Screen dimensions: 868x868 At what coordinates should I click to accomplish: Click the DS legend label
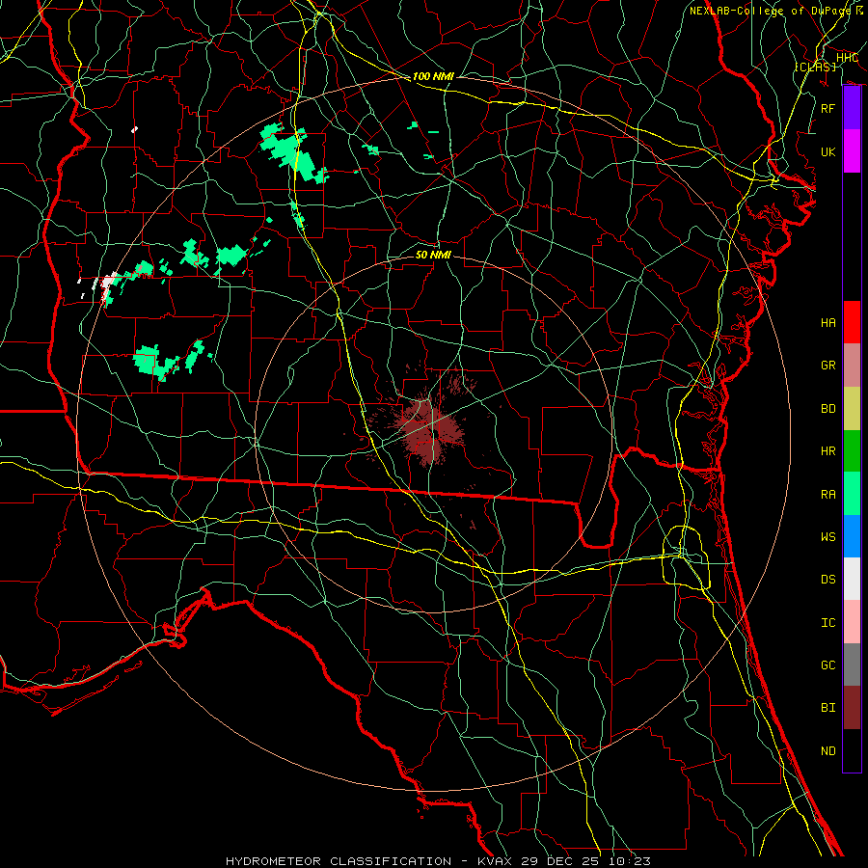[828, 580]
